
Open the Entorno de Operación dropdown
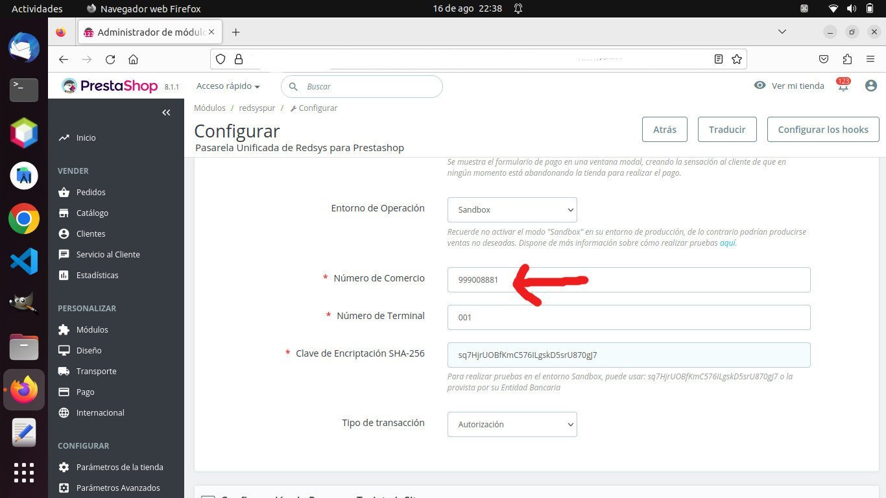pyautogui.click(x=512, y=209)
